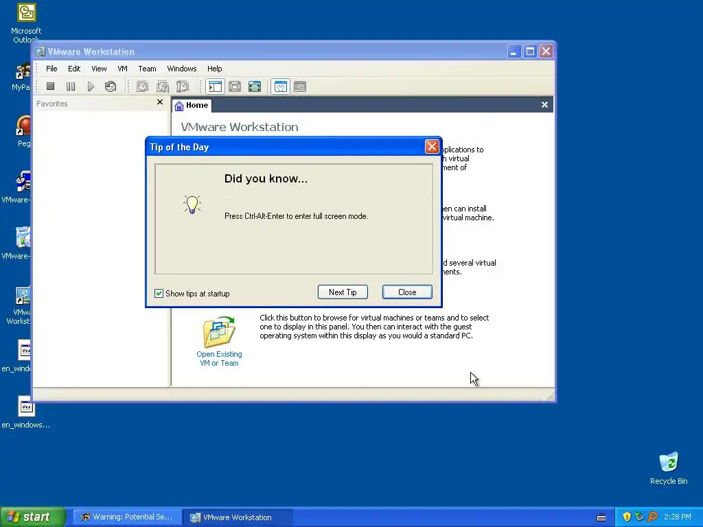Click the Console View toolbar icon
The width and height of the screenshot is (703, 527).
pos(300,86)
